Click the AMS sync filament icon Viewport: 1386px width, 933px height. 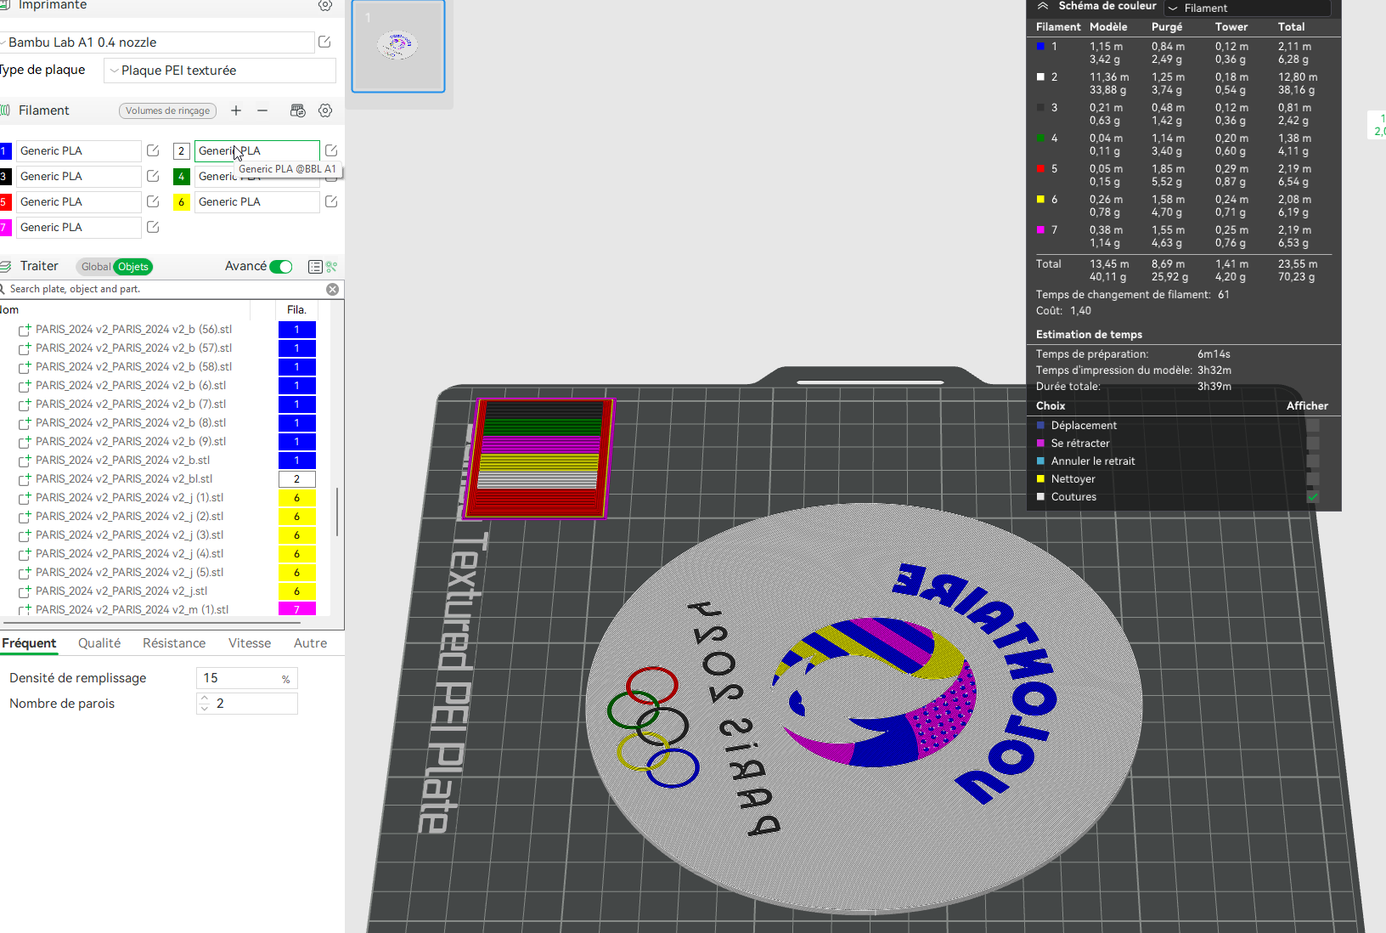click(x=297, y=110)
